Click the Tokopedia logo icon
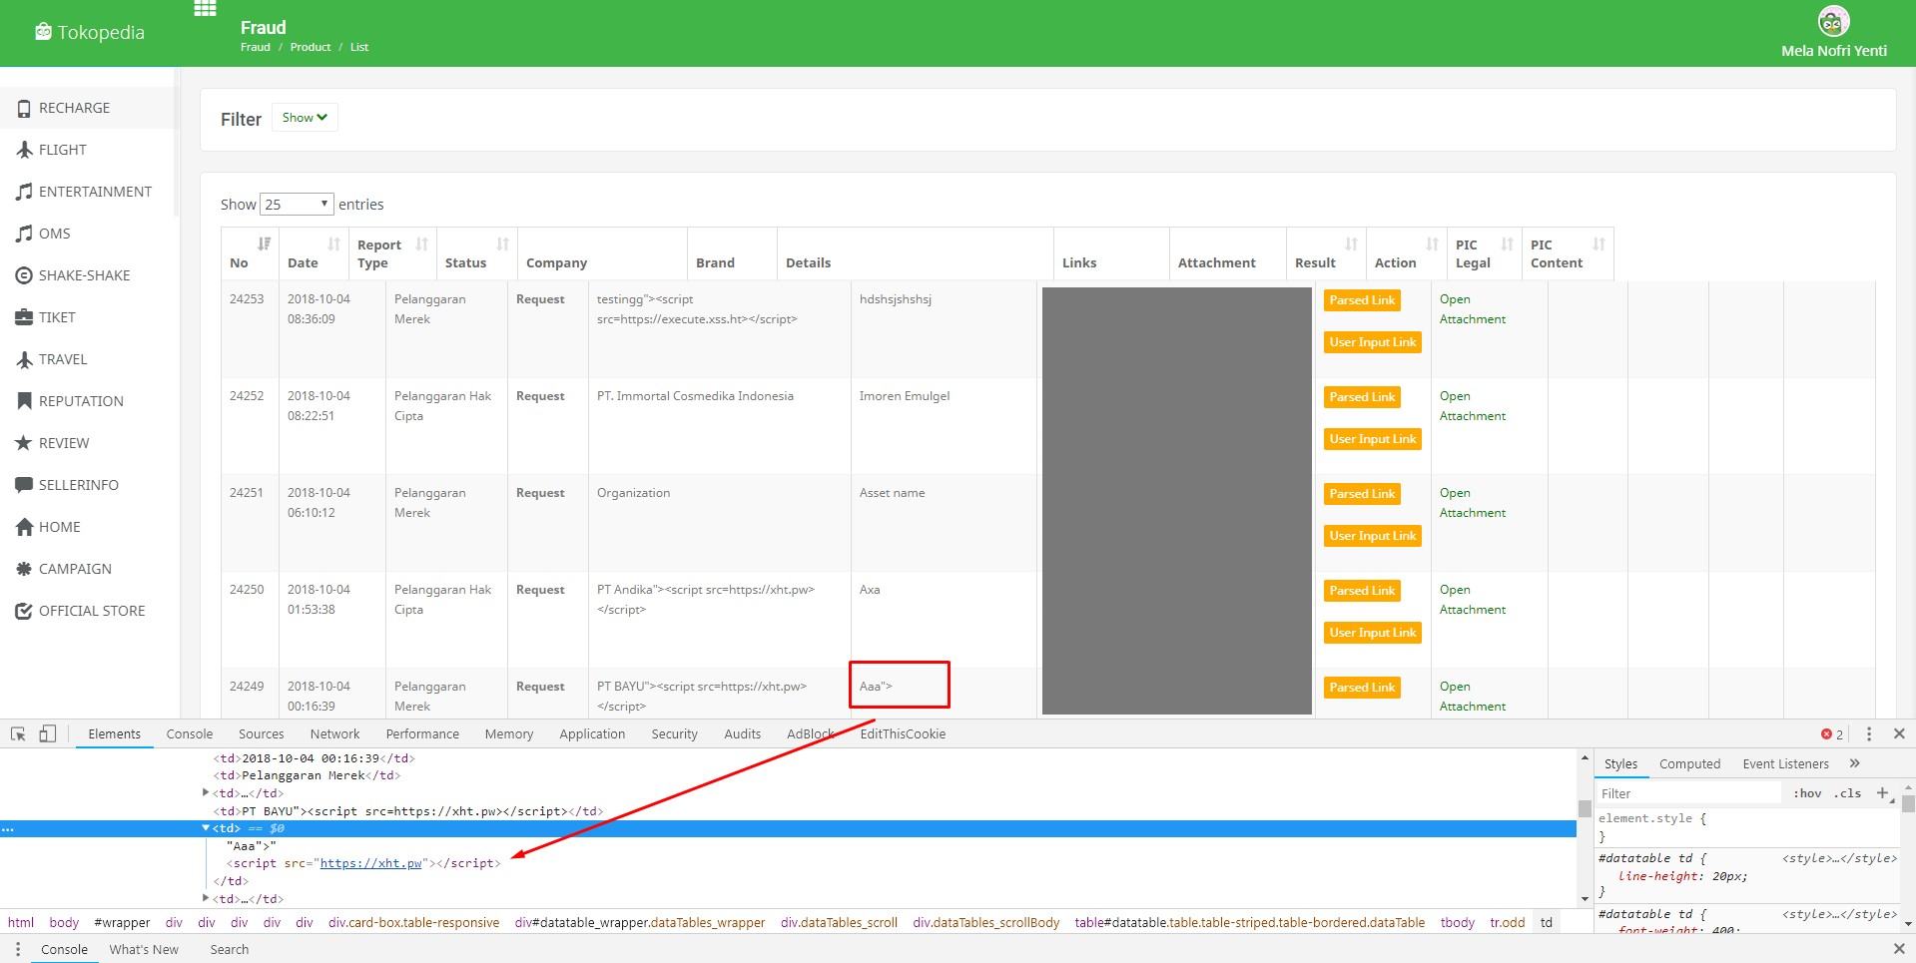The height and width of the screenshot is (963, 1916). [x=42, y=31]
